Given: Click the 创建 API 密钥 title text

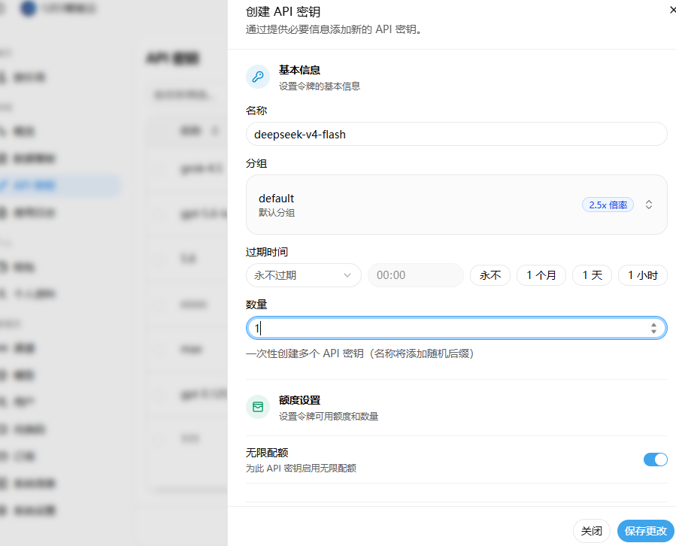Looking at the screenshot, I should click(283, 11).
